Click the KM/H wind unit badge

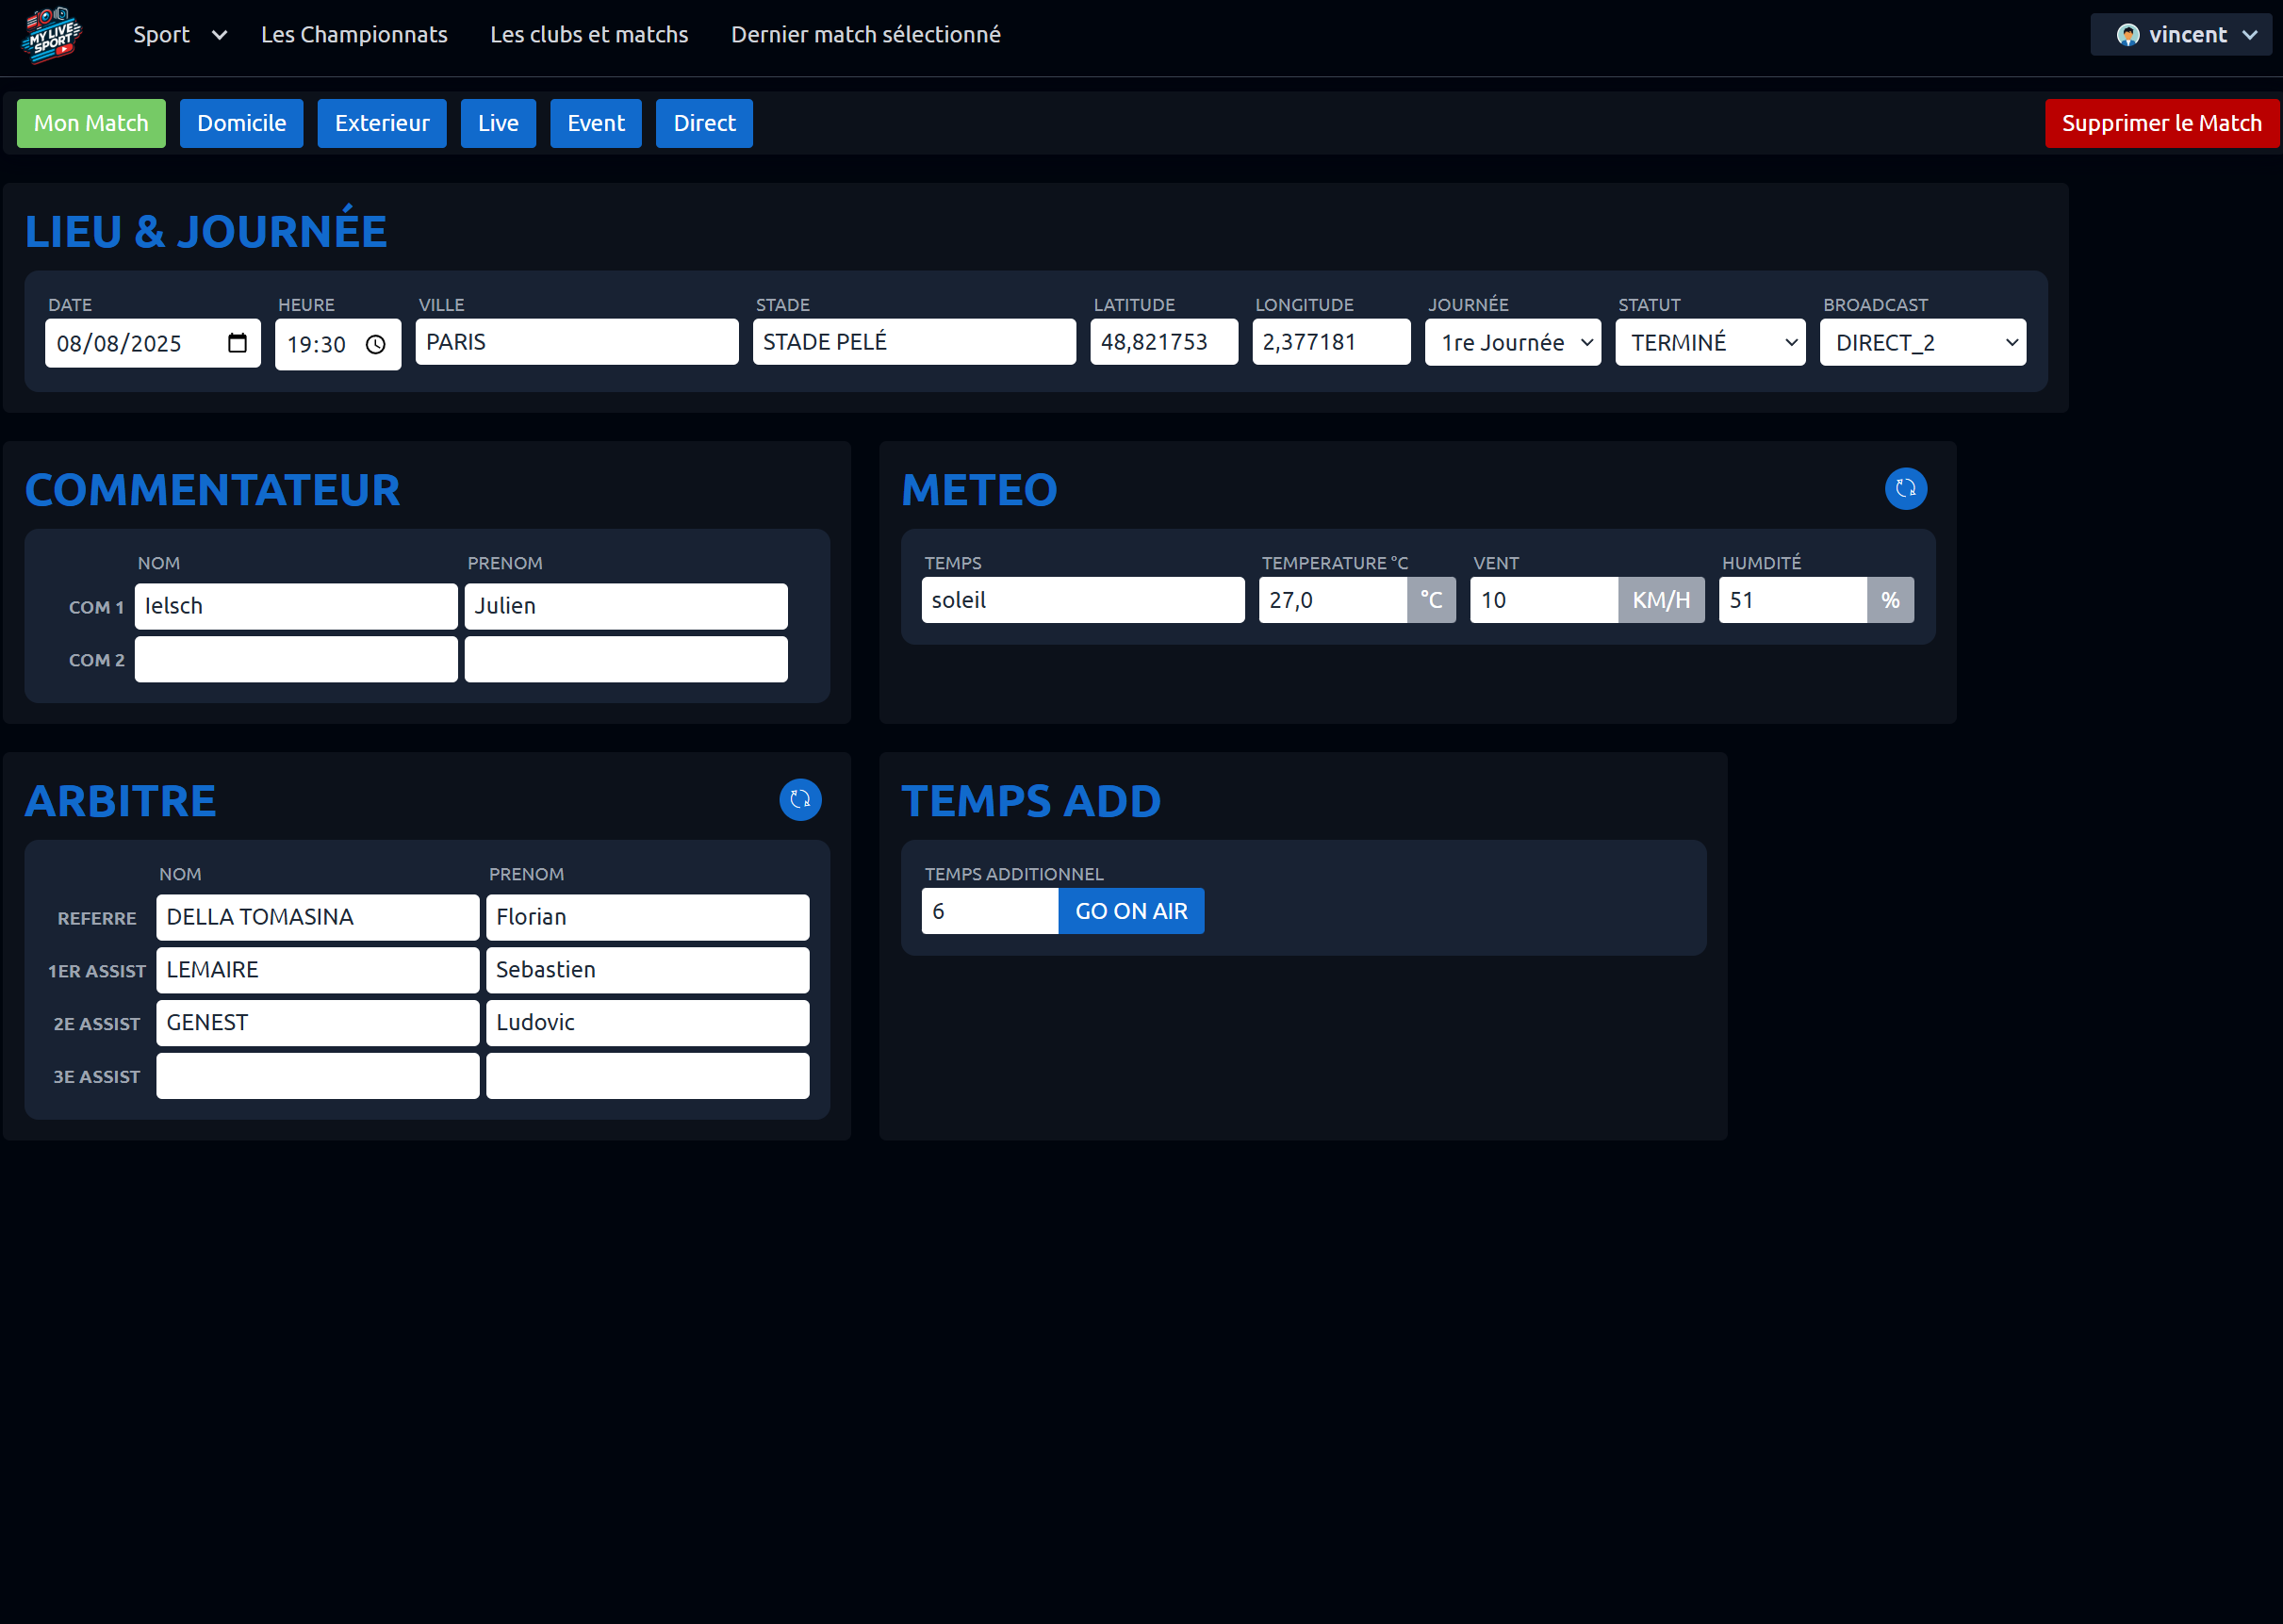click(x=1660, y=600)
